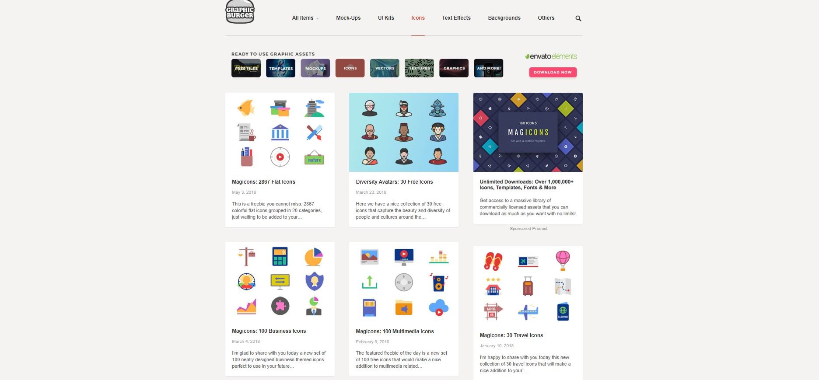Select the Textures asset tile

pos(419,68)
